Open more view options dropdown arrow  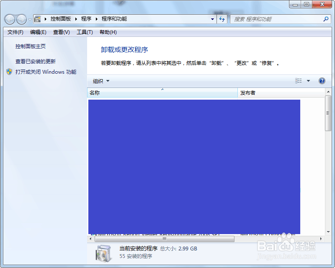pyautogui.click(x=308, y=81)
